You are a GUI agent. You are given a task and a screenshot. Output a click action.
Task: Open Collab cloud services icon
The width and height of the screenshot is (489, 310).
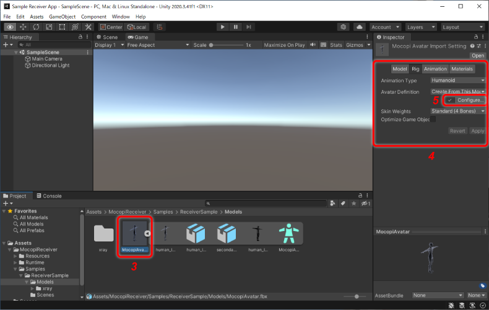(x=359, y=27)
